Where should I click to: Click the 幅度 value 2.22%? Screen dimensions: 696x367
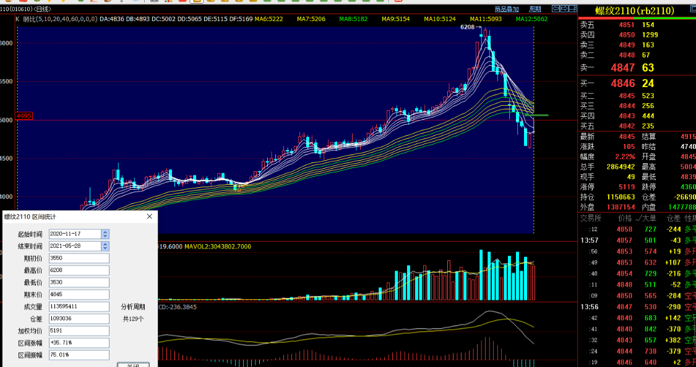[x=625, y=157]
